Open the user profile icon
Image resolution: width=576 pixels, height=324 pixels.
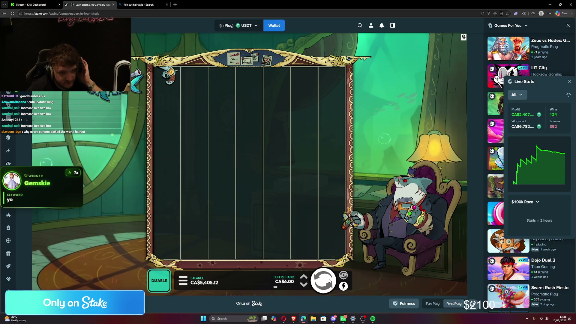[371, 25]
